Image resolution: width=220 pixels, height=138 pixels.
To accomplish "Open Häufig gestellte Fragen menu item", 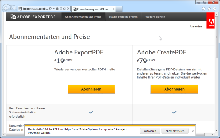I will [x=123, y=17].
